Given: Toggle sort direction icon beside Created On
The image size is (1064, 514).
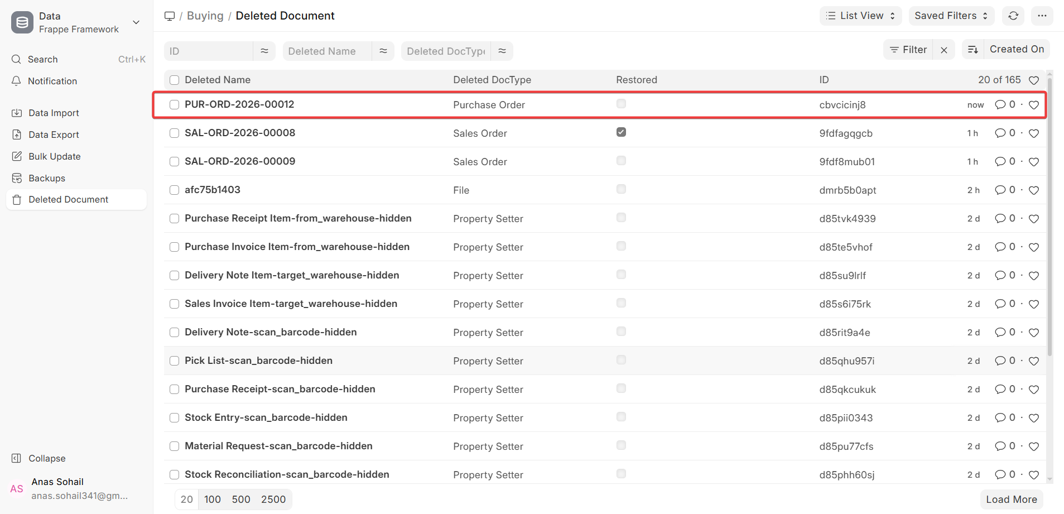Looking at the screenshot, I should tap(972, 50).
